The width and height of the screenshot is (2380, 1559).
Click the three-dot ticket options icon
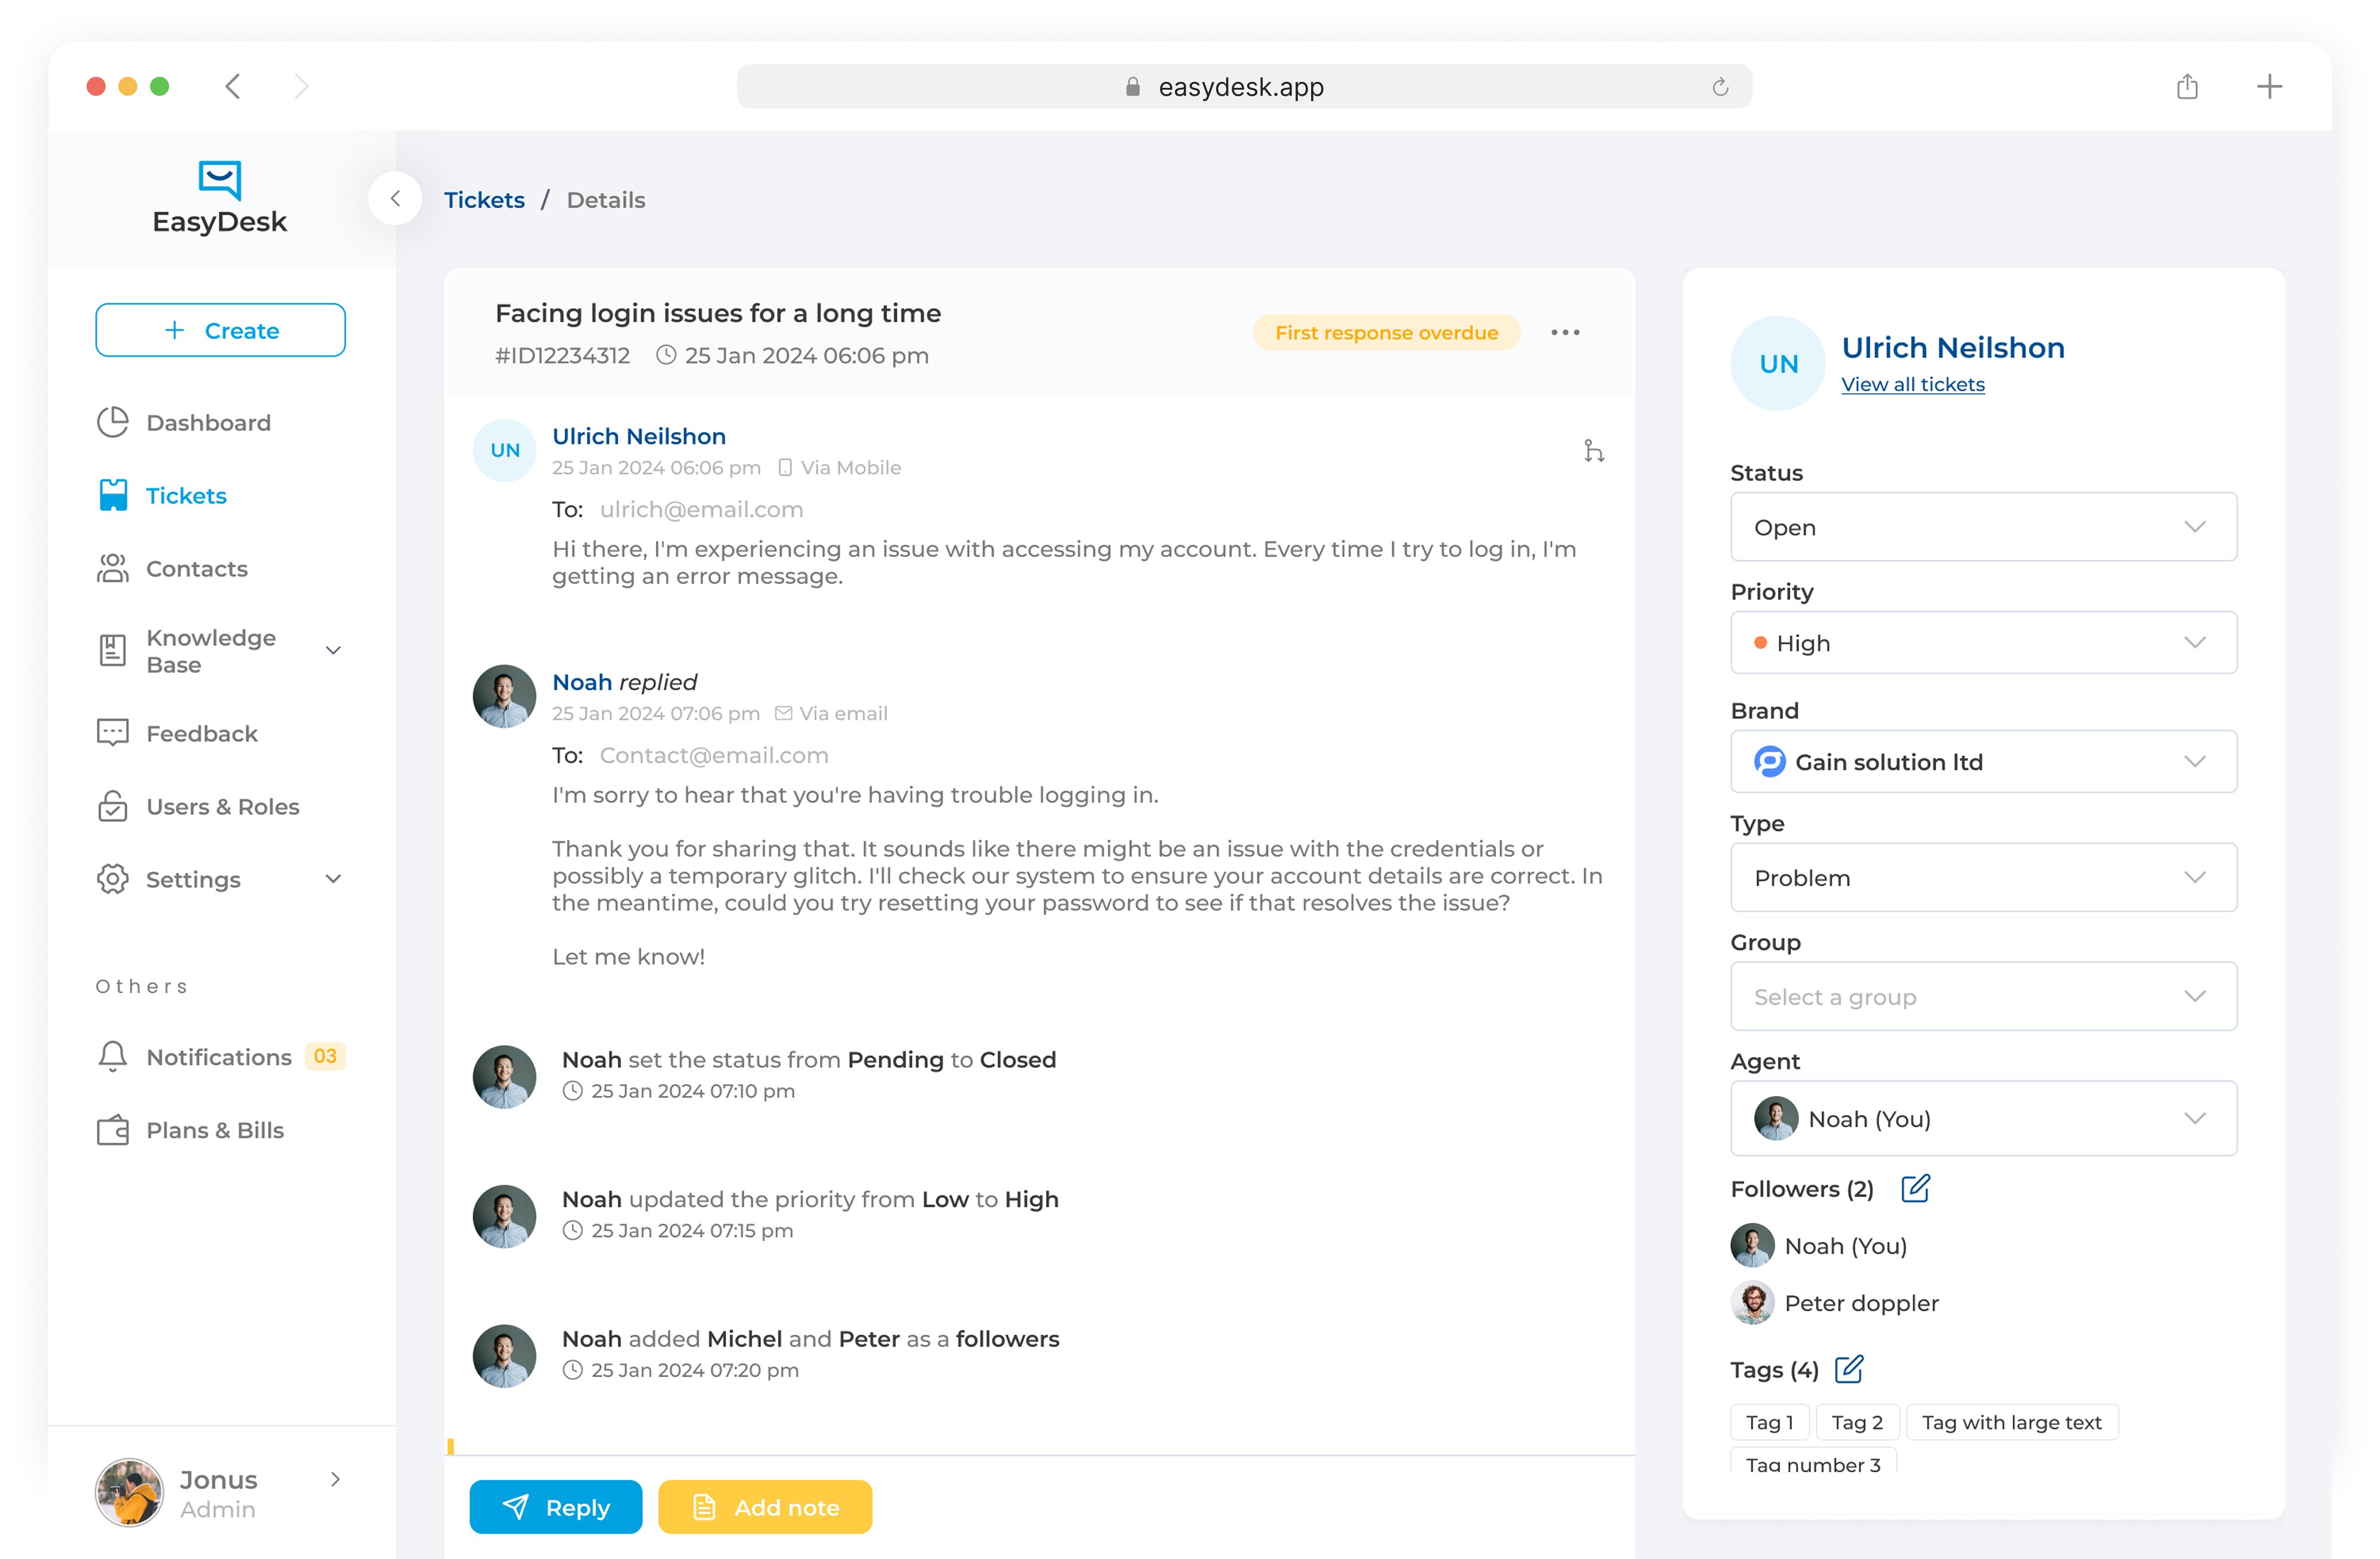click(x=1565, y=333)
